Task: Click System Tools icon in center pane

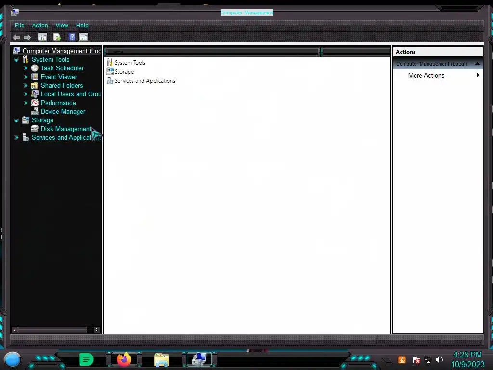Action: [x=109, y=62]
